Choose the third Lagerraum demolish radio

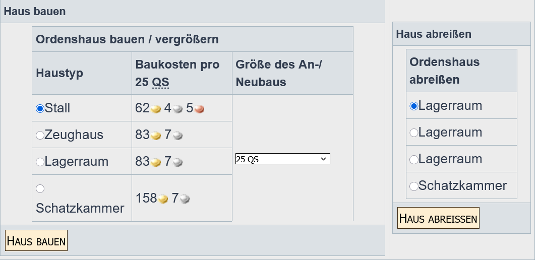click(414, 159)
